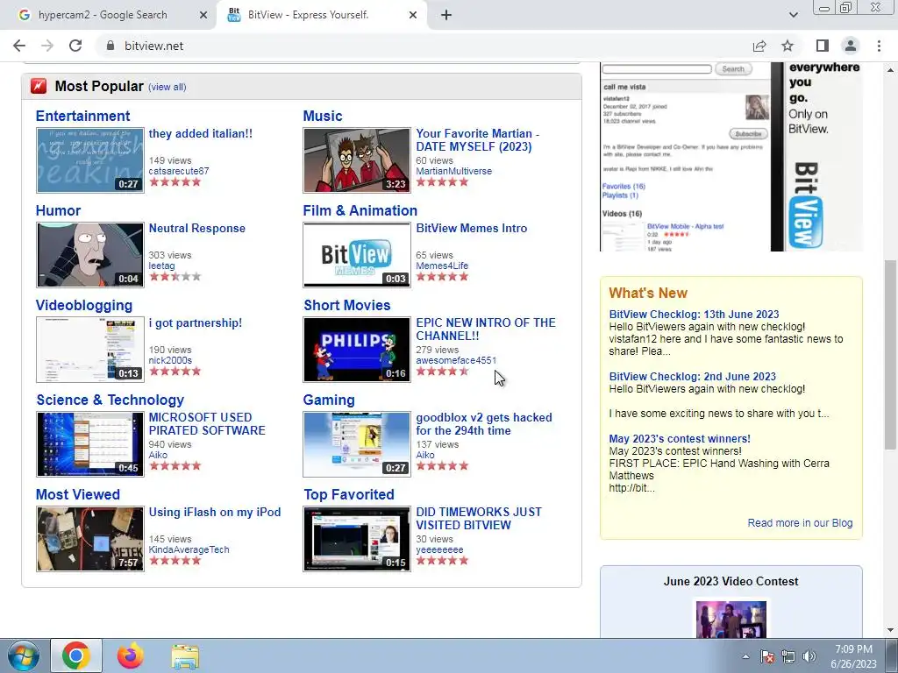Viewport: 898px width, 673px height.
Task: Open the Entertainment category heading
Action: [83, 116]
